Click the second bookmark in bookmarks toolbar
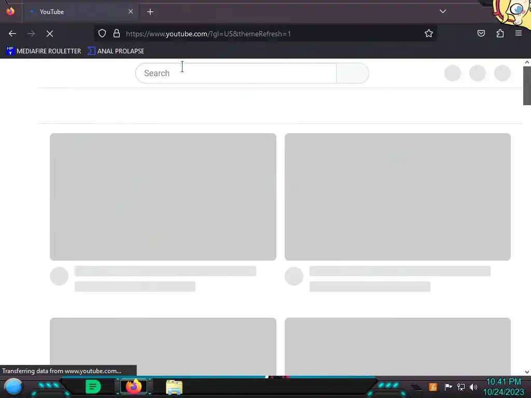 [x=116, y=51]
